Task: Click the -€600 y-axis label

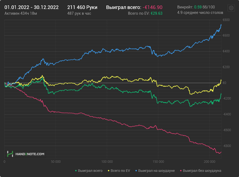Action: 227,130
